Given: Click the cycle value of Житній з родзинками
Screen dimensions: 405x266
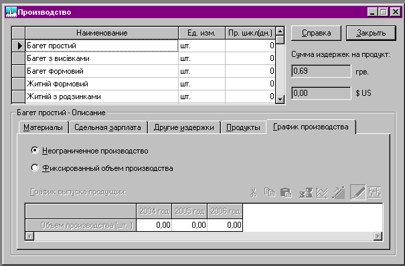Looking at the screenshot, I should point(250,96).
